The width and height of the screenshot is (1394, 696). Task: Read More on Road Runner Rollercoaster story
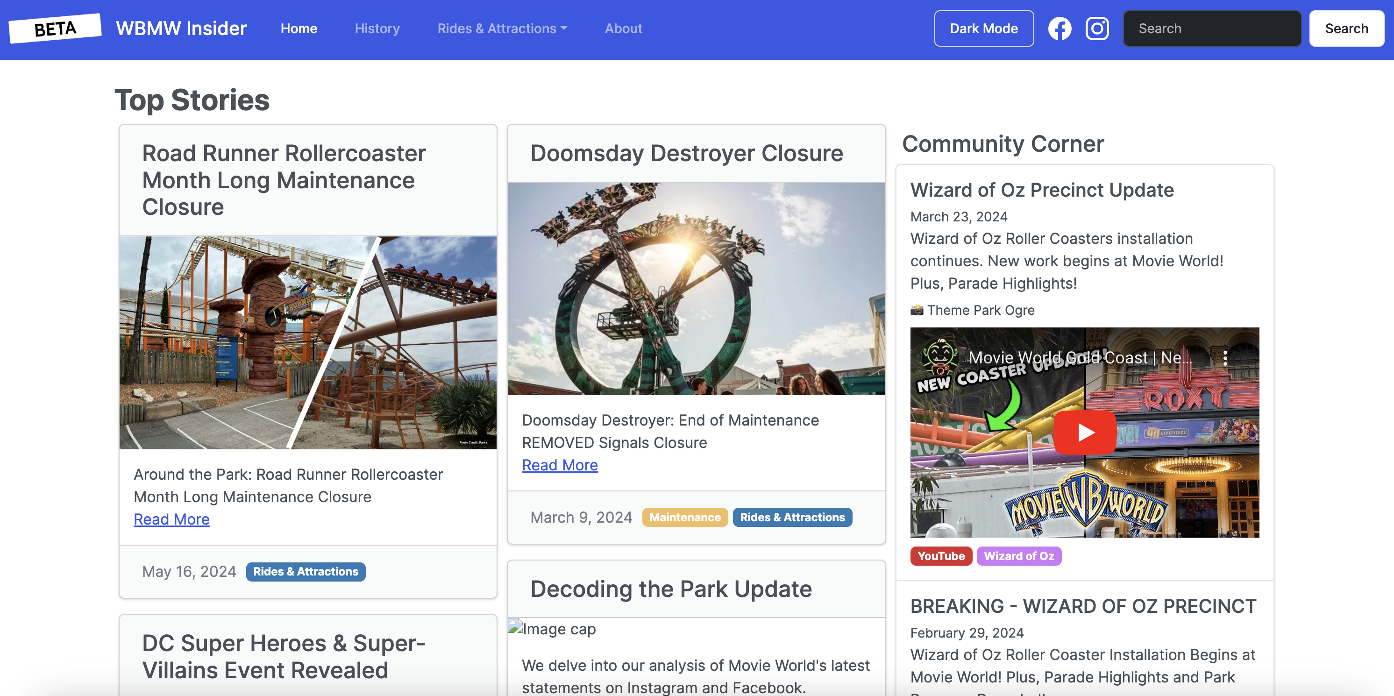[171, 519]
